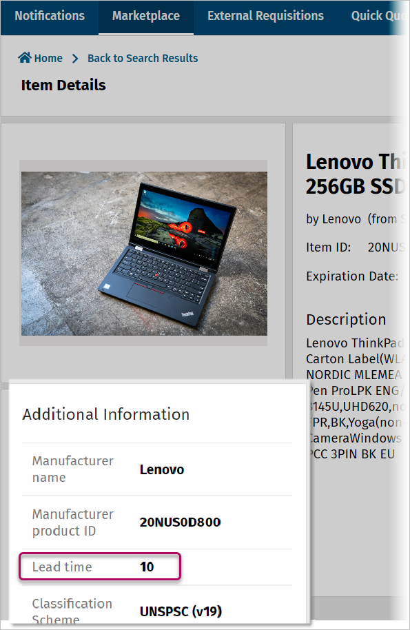410x630 pixels.
Task: Click the Home house icon
Action: [25, 58]
